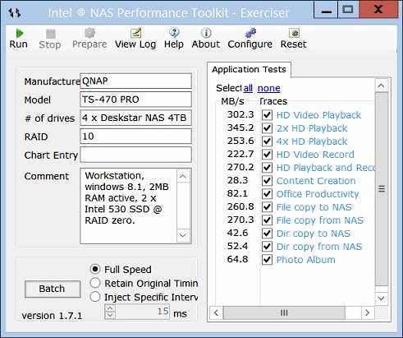Click tests list scroll down arrow
The height and width of the screenshot is (338, 403).
click(x=381, y=299)
